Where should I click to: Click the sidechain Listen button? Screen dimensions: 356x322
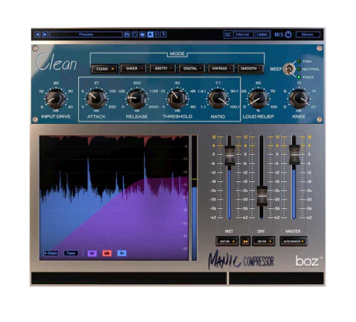(x=262, y=34)
